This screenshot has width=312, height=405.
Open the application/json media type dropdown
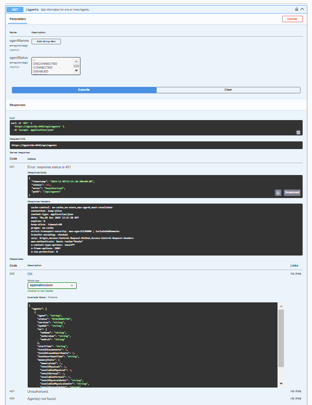point(52,285)
